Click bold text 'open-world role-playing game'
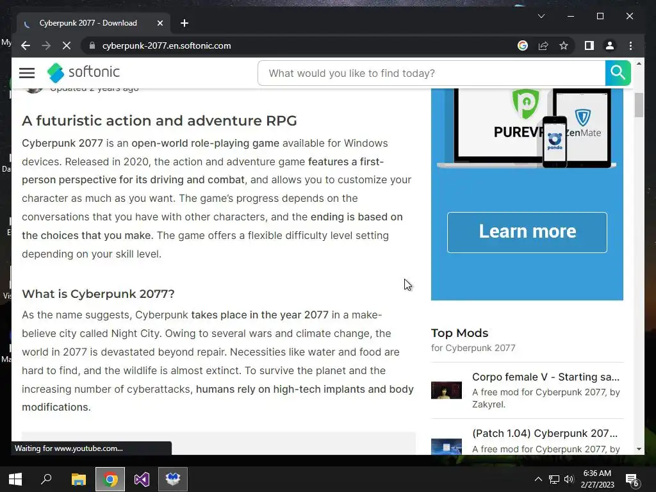 point(205,143)
